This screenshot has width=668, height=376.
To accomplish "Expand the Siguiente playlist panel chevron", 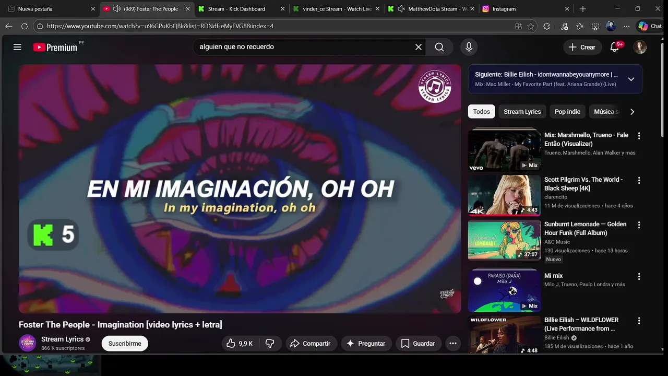I will 631,79.
